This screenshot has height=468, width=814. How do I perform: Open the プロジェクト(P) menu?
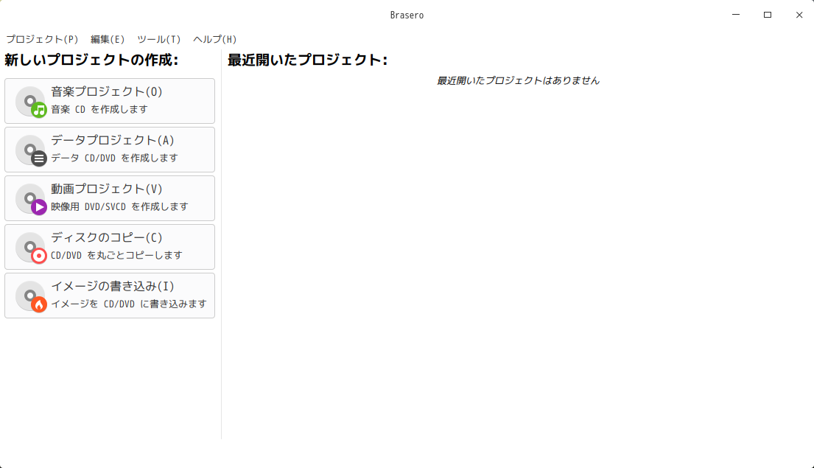click(42, 40)
